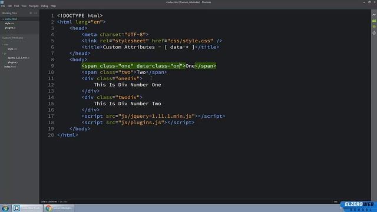This screenshot has height=212, width=377.
Task: Select index.html in Working Files
Action: (11, 19)
